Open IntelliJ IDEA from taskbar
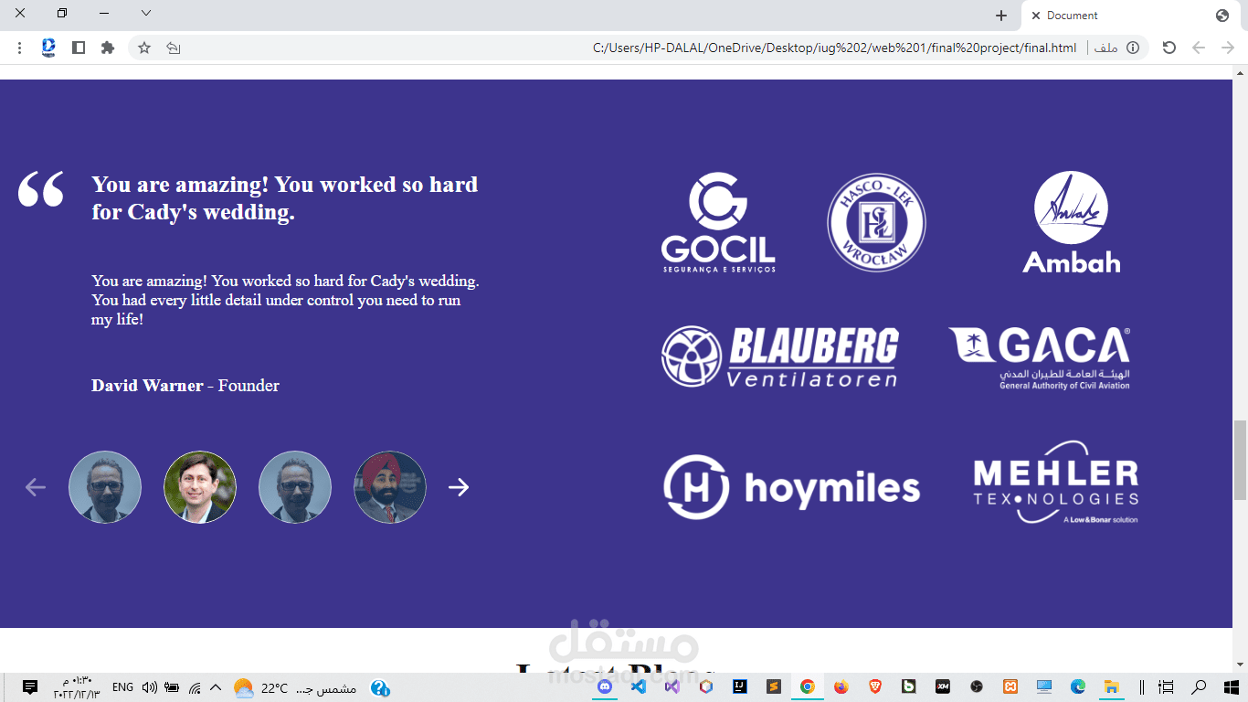This screenshot has height=702, width=1248. coord(740,686)
